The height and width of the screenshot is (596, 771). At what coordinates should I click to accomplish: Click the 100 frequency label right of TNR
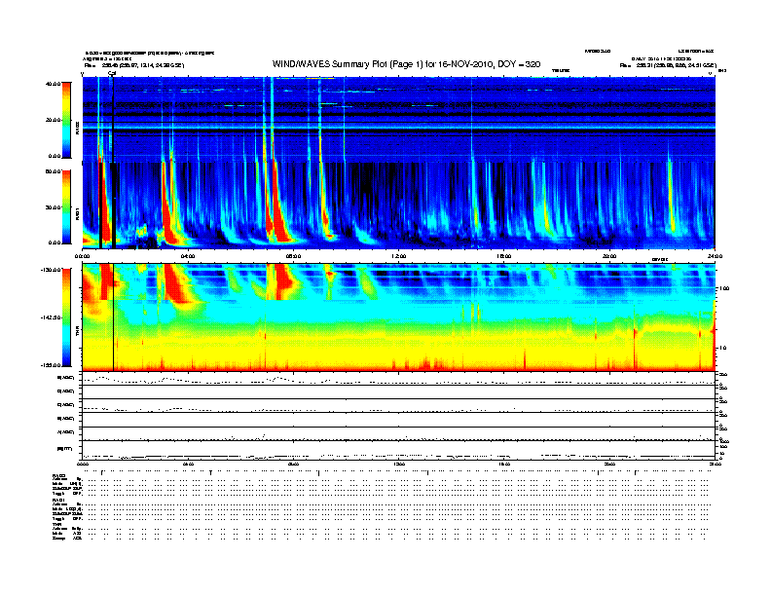723,289
